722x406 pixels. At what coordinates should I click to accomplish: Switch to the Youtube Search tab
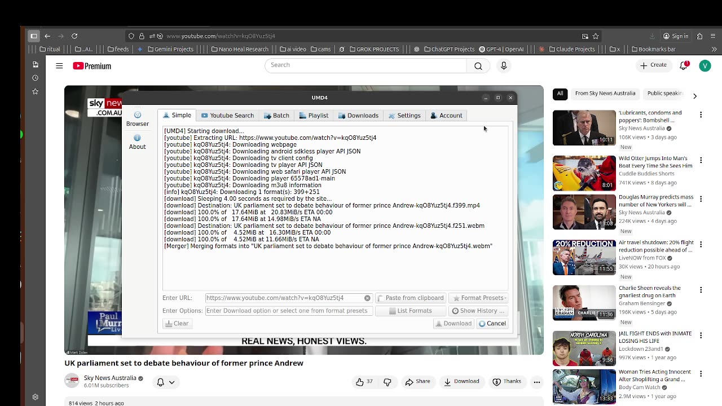[x=227, y=115]
